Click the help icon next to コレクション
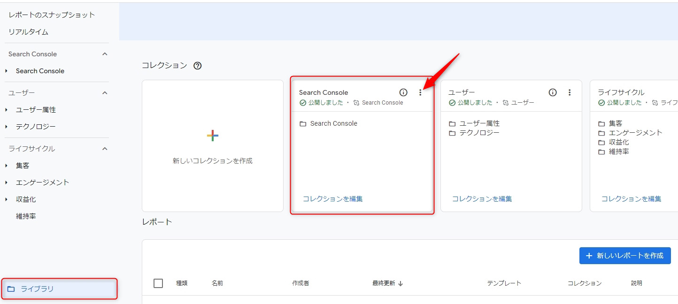Screen dimensions: 678x304 [198, 66]
